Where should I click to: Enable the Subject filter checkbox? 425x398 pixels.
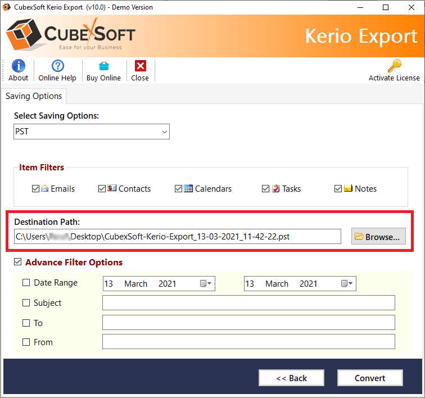26,302
